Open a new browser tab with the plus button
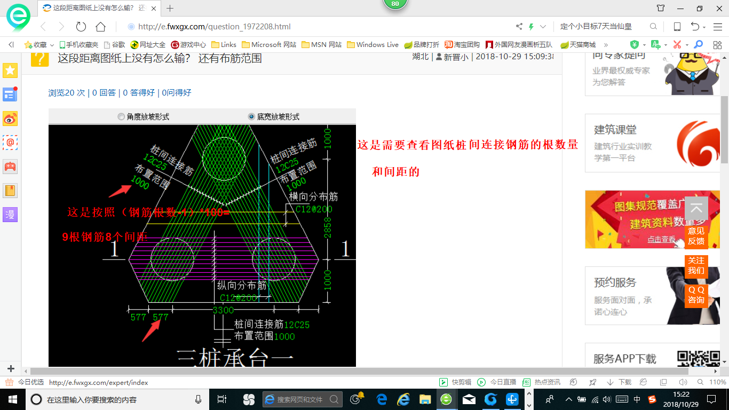 pyautogui.click(x=170, y=8)
